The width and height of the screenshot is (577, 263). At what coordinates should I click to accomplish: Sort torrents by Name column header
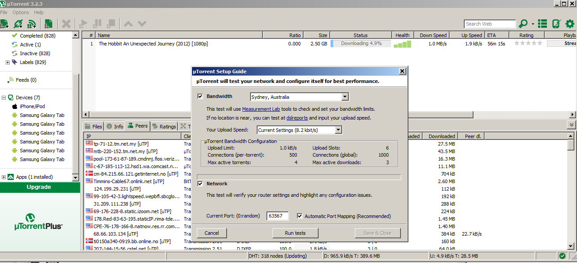pyautogui.click(x=179, y=35)
